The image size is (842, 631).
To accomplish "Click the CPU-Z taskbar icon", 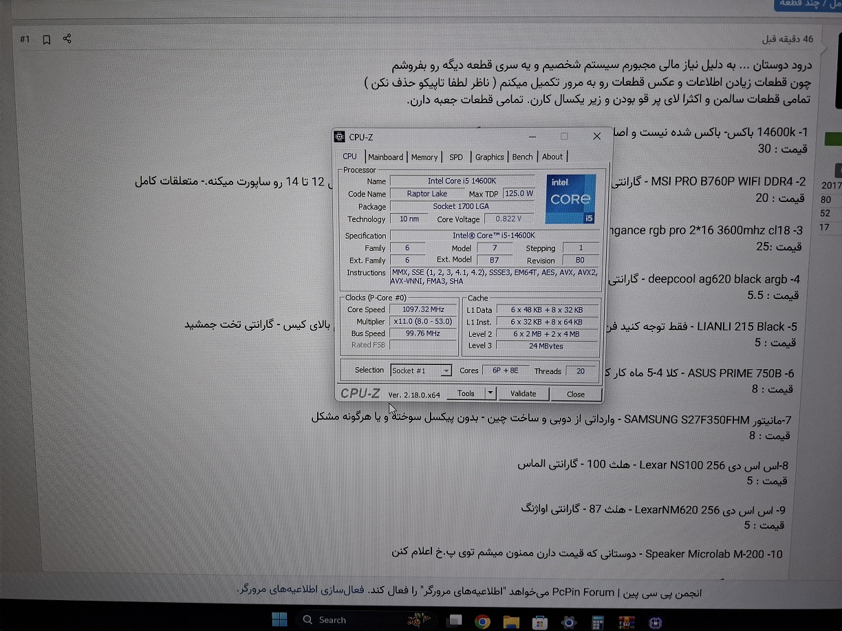I will 654,621.
